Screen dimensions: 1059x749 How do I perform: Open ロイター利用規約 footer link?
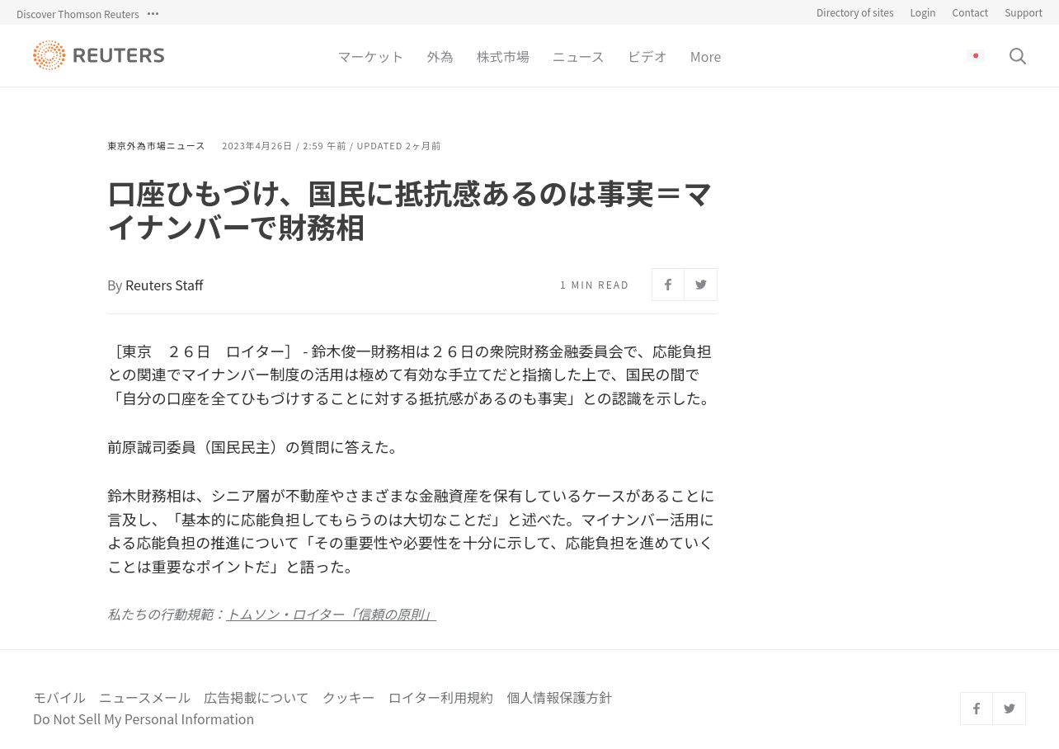point(440,698)
